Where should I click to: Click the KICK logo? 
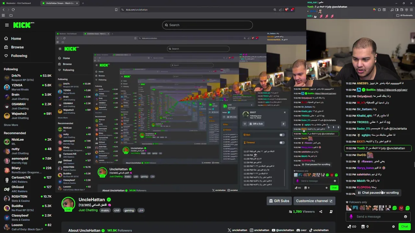[24, 25]
